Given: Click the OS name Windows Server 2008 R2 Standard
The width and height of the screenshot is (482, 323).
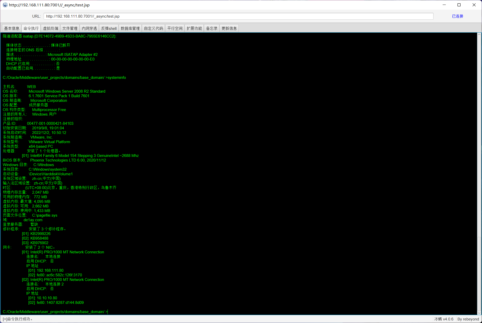Looking at the screenshot, I should pyautogui.click(x=67, y=91).
